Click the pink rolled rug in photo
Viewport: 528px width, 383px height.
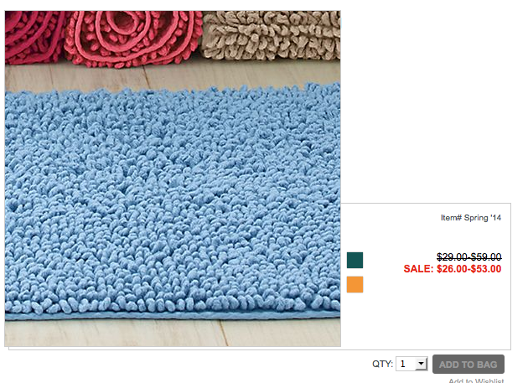133,38
